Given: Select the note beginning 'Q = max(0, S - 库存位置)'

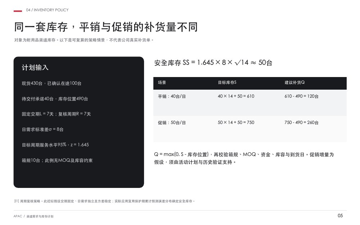Looking at the screenshot, I should pyautogui.click(x=244, y=158).
